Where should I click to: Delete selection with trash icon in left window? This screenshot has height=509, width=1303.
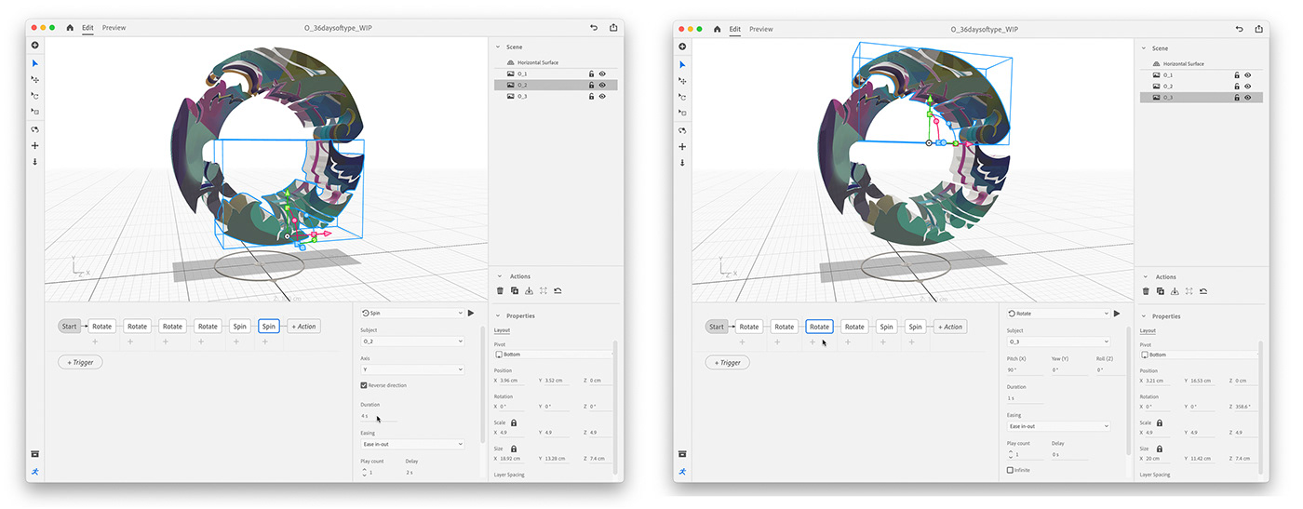[500, 290]
